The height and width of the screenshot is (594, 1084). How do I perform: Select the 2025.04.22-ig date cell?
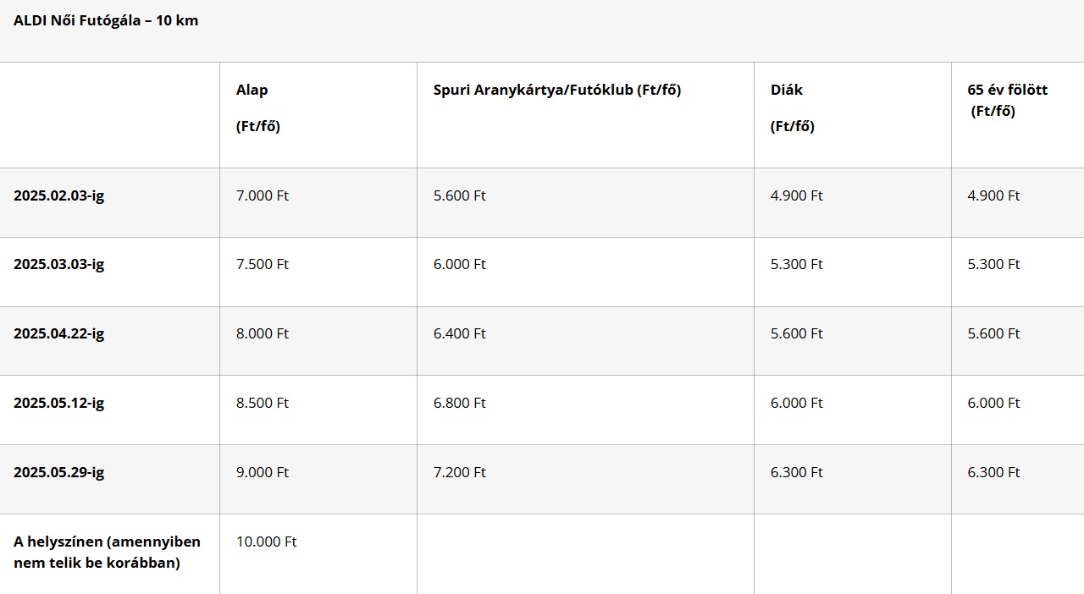click(x=59, y=333)
